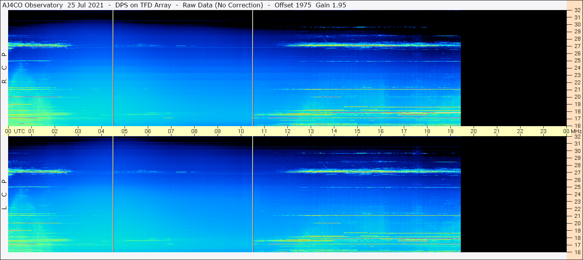This screenshot has height=260, width=583.
Task: Click hour label '08' on time axis
Action: (194, 131)
